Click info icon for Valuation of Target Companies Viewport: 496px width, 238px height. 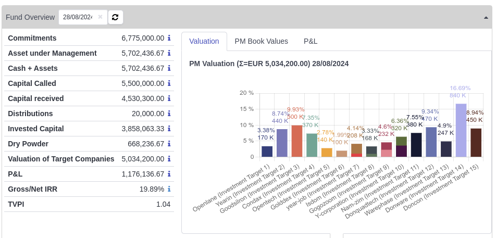pyautogui.click(x=169, y=159)
